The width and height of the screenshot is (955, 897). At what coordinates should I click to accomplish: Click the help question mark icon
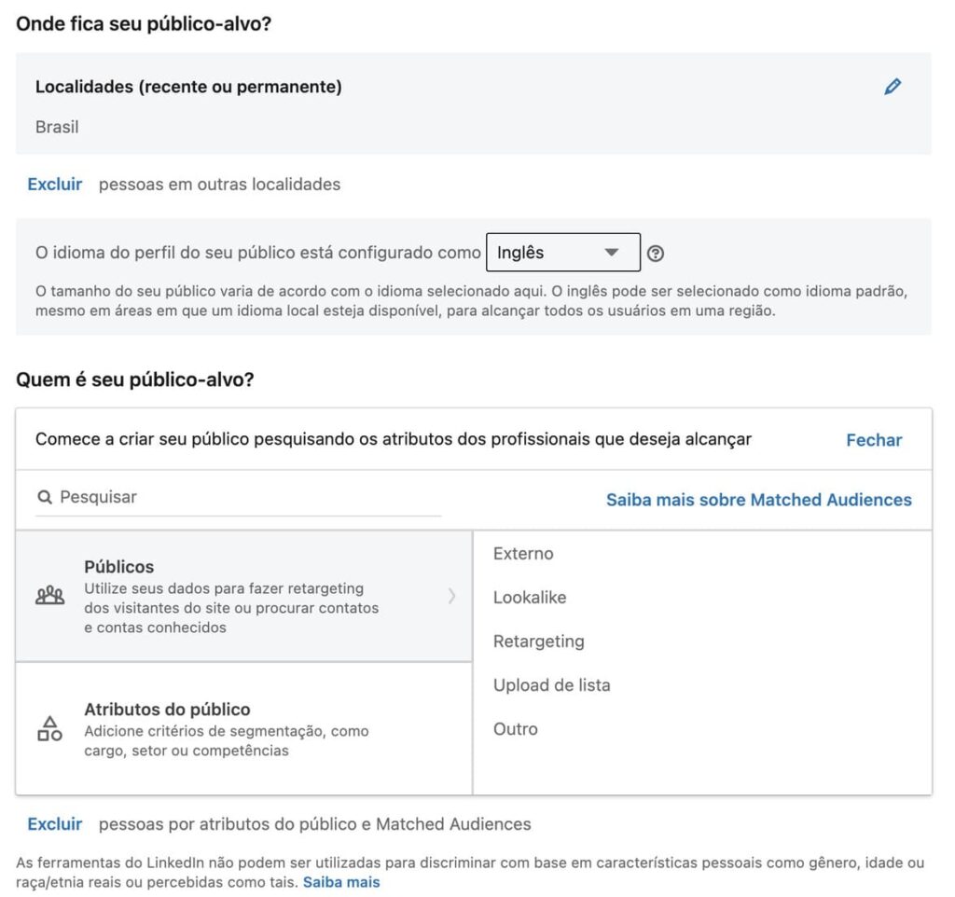tap(656, 254)
